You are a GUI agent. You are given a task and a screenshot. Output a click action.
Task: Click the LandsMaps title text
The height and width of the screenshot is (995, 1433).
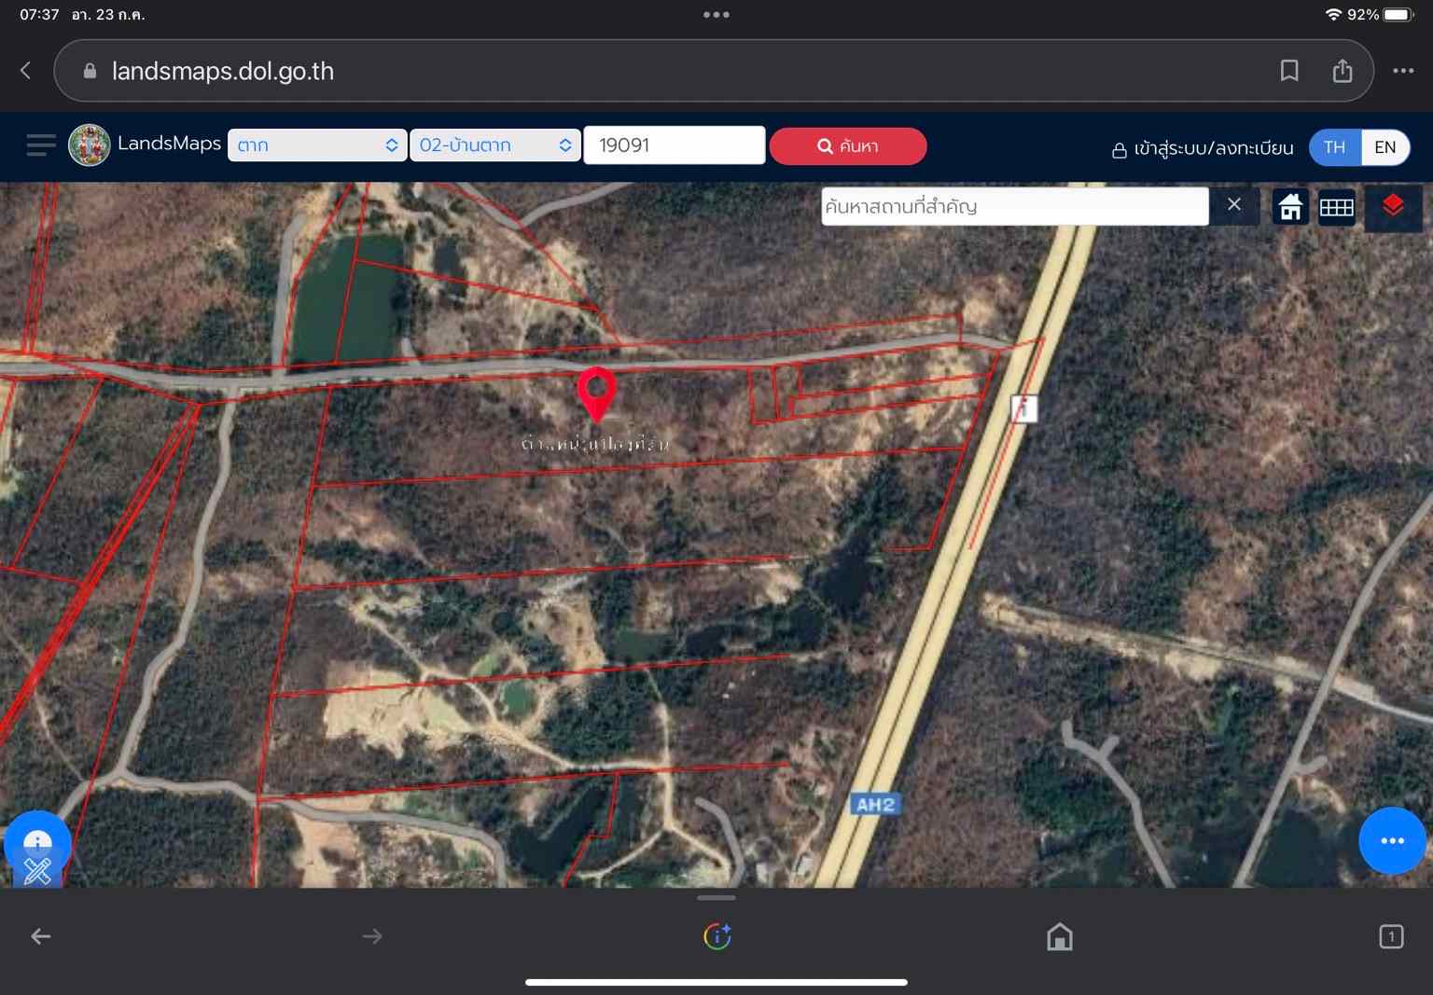point(169,144)
